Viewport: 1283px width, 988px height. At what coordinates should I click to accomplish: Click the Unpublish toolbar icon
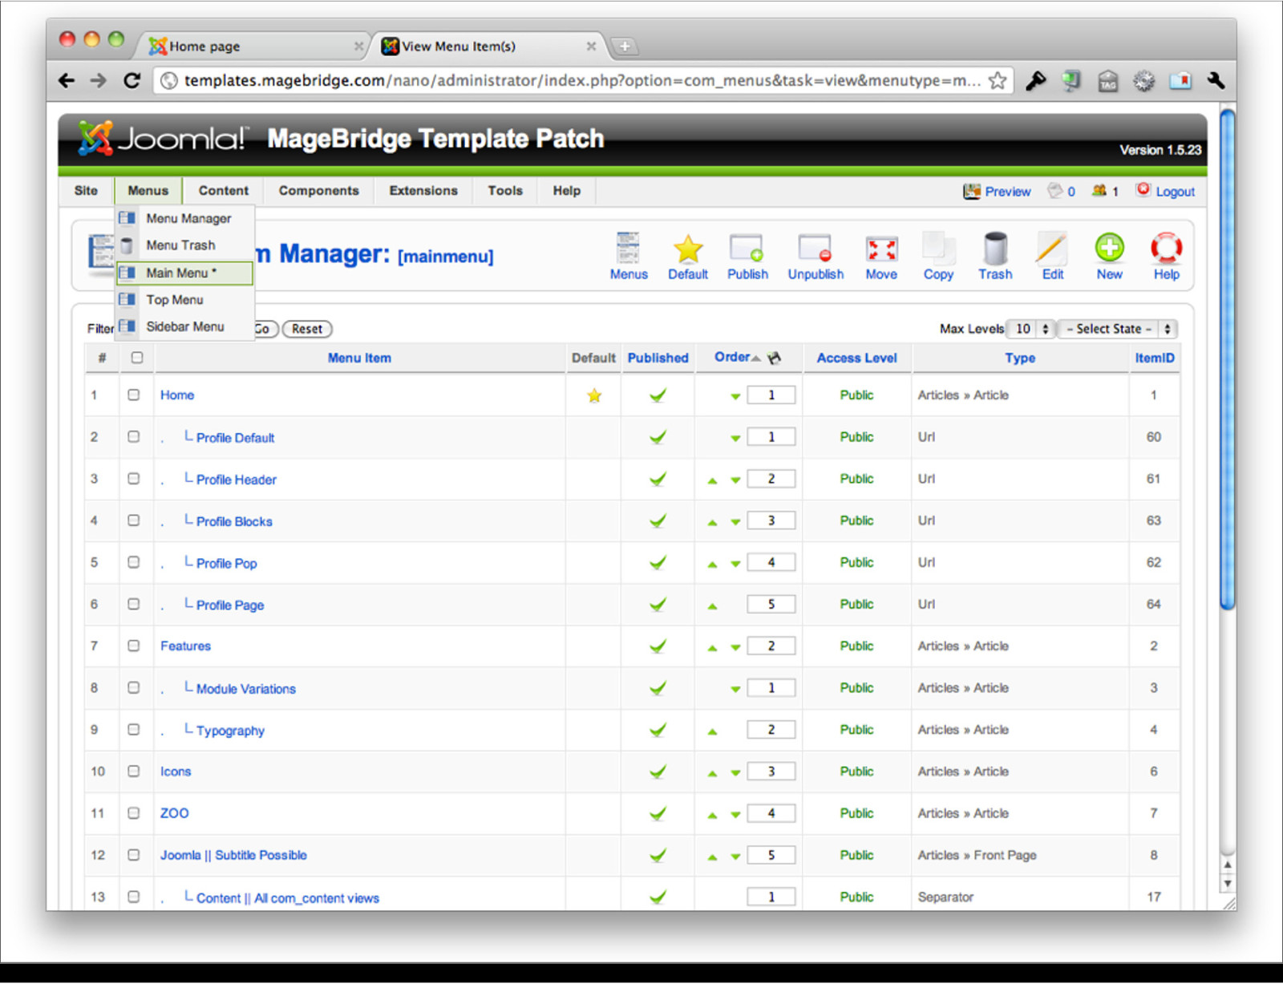coord(816,249)
